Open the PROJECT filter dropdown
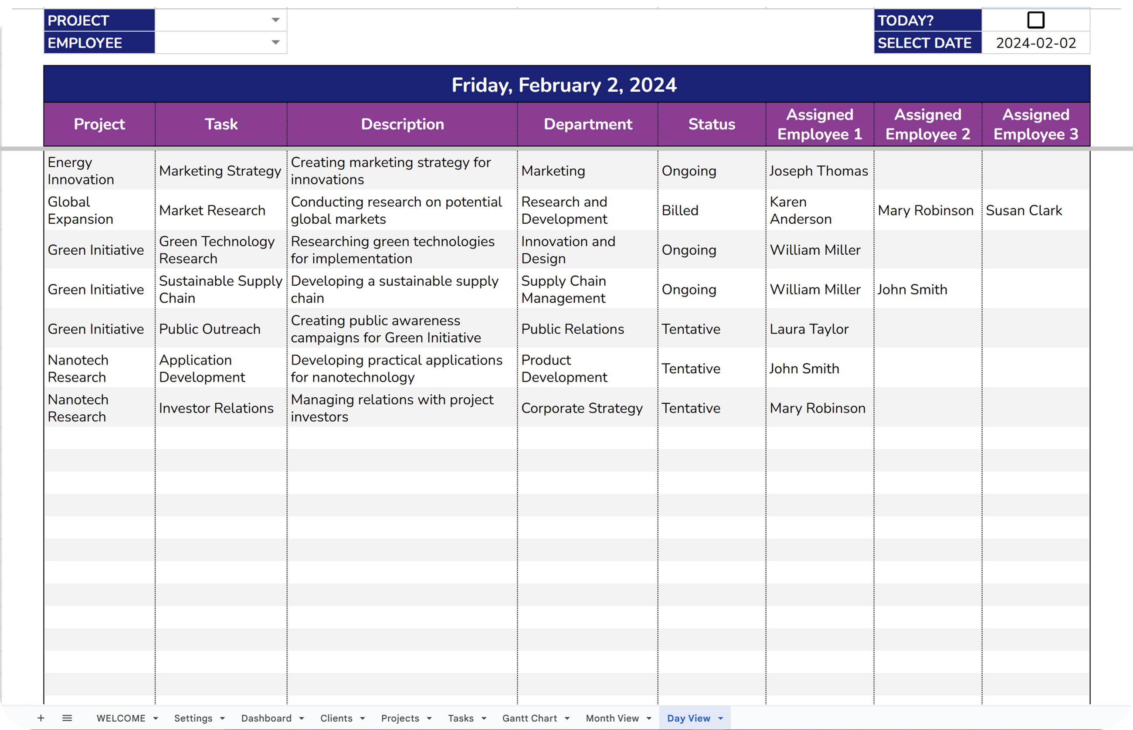Image resolution: width=1133 pixels, height=730 pixels. click(275, 20)
